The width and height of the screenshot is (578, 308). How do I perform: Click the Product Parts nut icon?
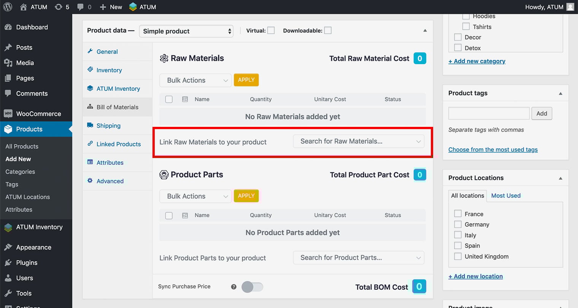[x=164, y=175]
